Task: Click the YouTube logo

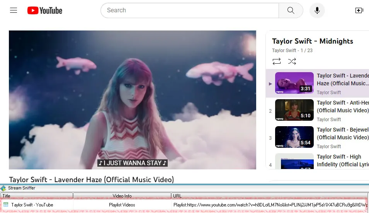Action: point(45,10)
